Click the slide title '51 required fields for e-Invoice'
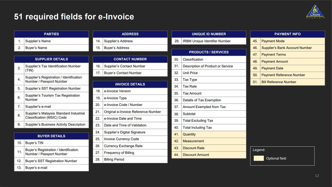 point(74,17)
